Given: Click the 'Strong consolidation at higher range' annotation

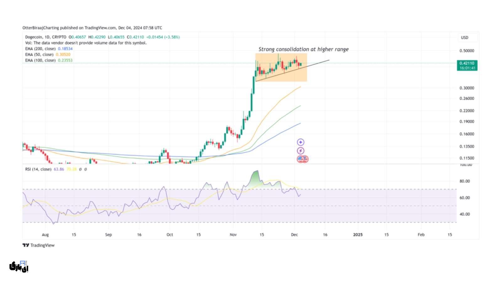Looking at the screenshot, I should tap(303, 49).
